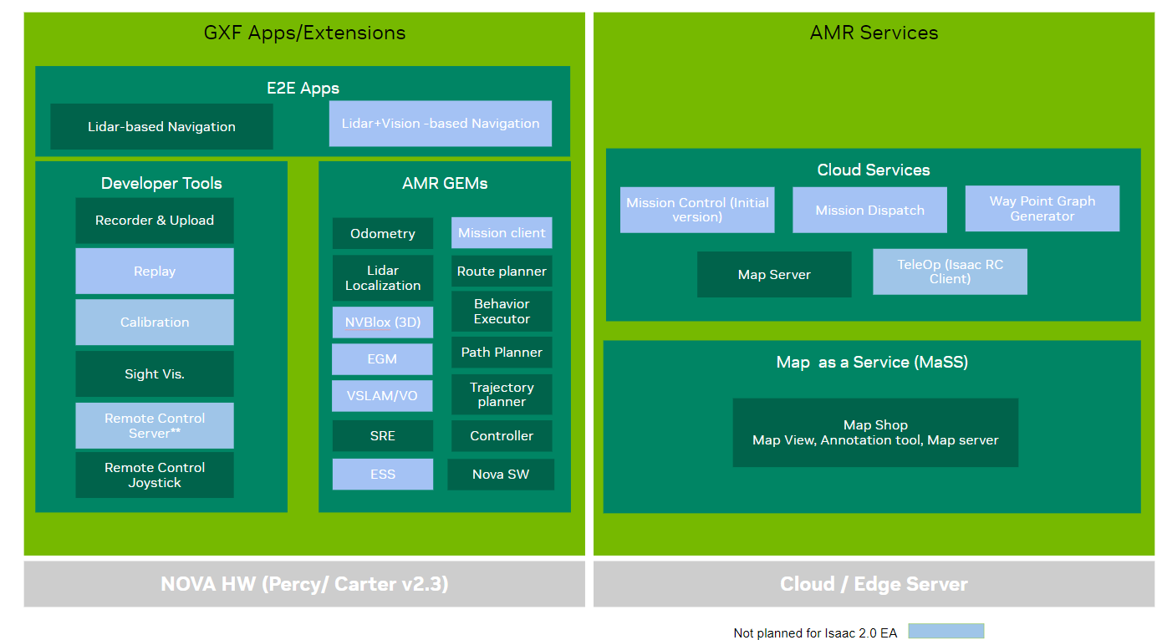The image size is (1157, 640).
Task: Select the Mission Dispatch cloud service
Action: point(869,211)
